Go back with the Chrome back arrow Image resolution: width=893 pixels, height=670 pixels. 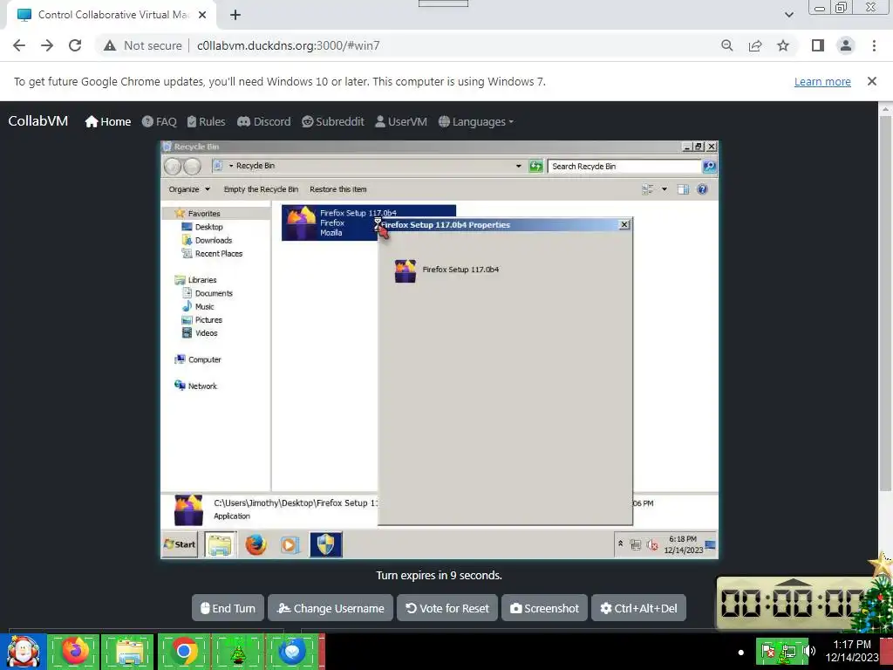click(19, 45)
